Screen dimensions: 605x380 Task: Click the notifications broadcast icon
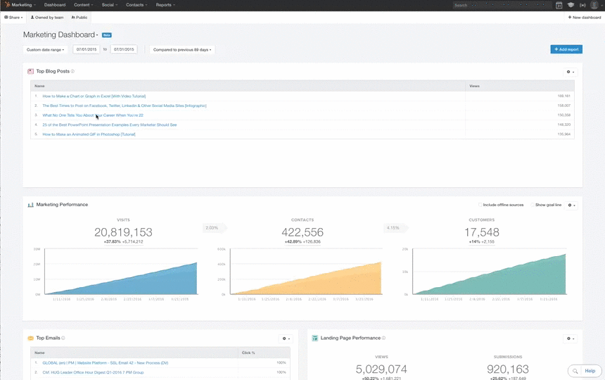click(582, 5)
